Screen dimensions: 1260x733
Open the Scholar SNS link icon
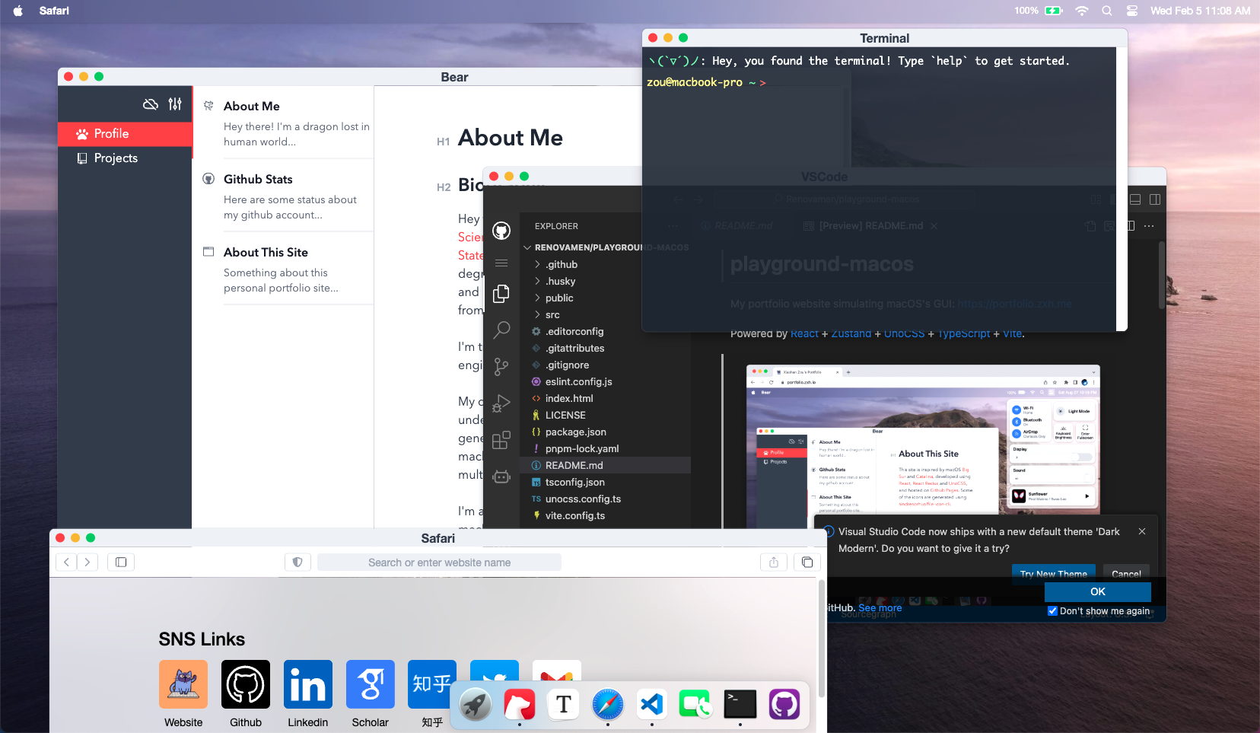pos(371,684)
